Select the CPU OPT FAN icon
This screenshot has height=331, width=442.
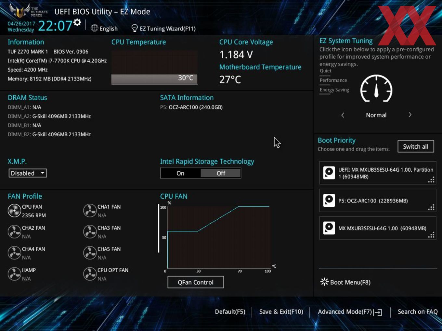90,274
